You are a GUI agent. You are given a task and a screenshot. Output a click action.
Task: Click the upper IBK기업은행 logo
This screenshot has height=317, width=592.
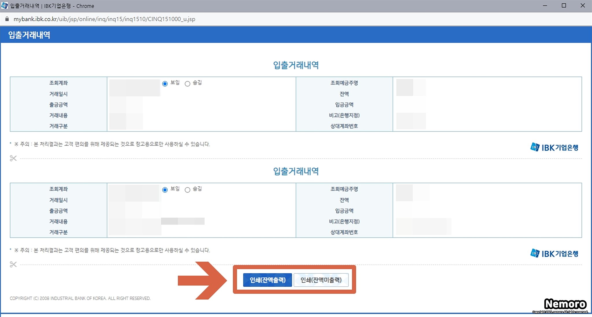pos(554,147)
